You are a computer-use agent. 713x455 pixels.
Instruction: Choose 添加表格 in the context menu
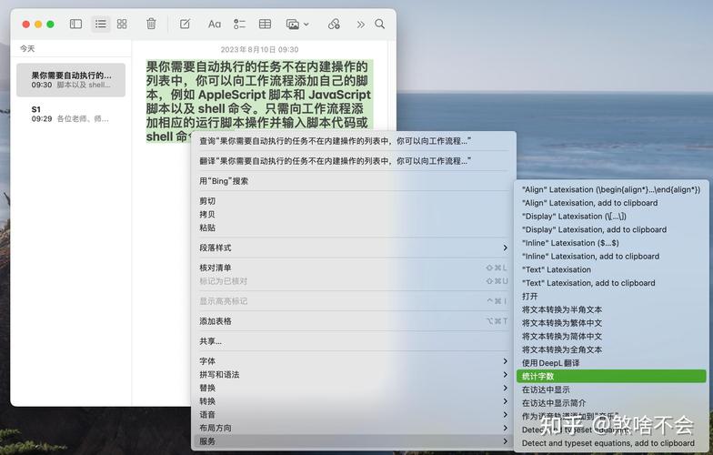pyautogui.click(x=353, y=321)
